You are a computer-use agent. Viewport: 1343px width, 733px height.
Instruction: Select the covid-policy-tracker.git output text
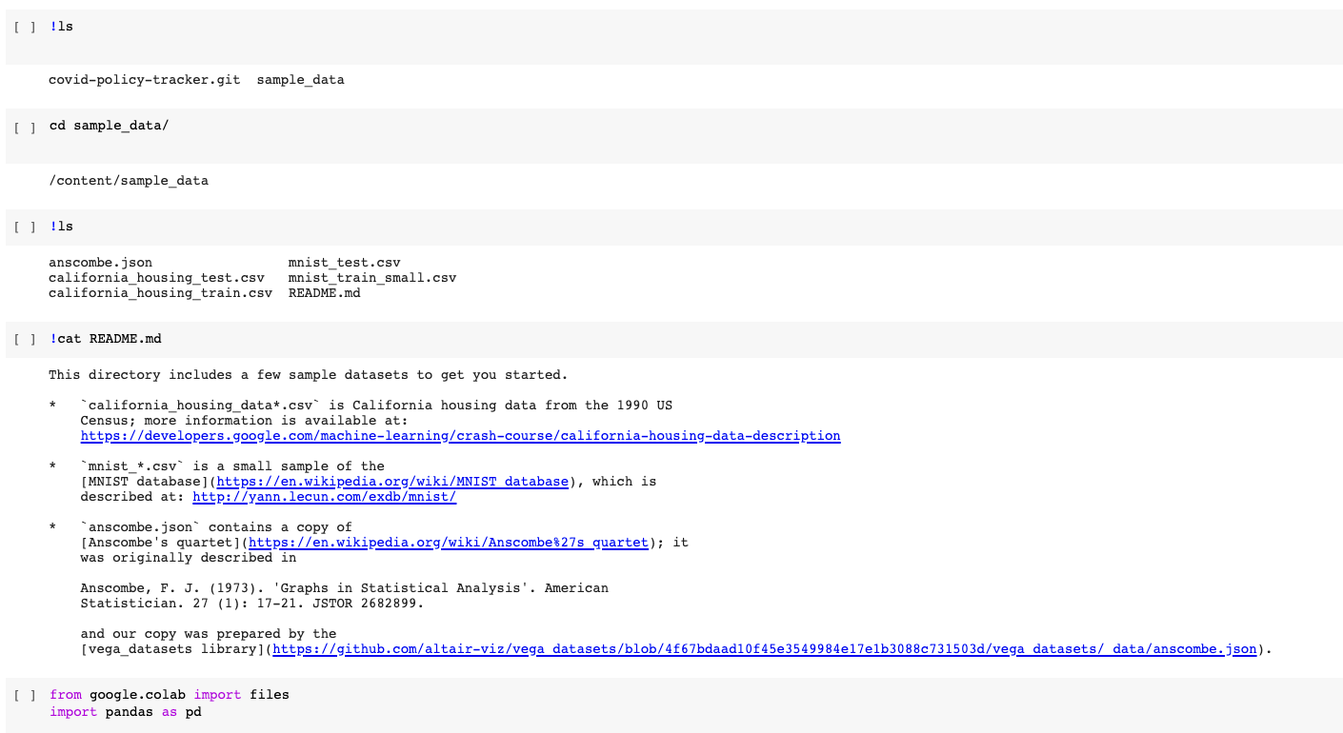coord(145,80)
